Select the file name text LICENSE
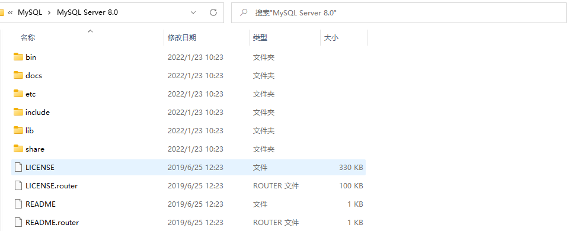 (x=40, y=167)
